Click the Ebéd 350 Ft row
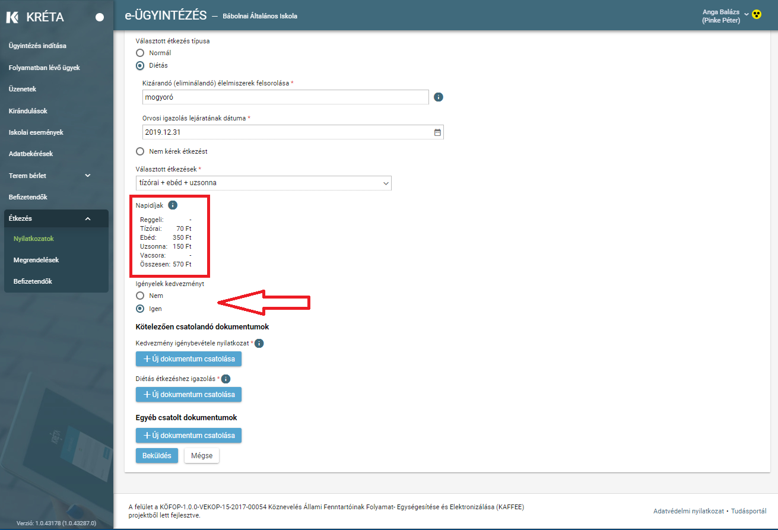Viewport: 778px width, 530px height. tap(166, 237)
